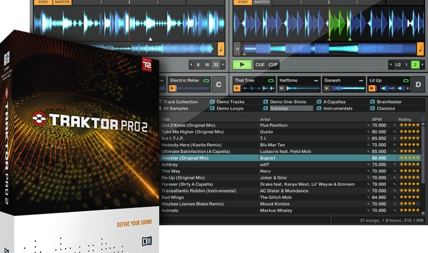The image size is (428, 253).
Task: Click the Brainfeeder favorite folder icon
Action: coord(372,102)
